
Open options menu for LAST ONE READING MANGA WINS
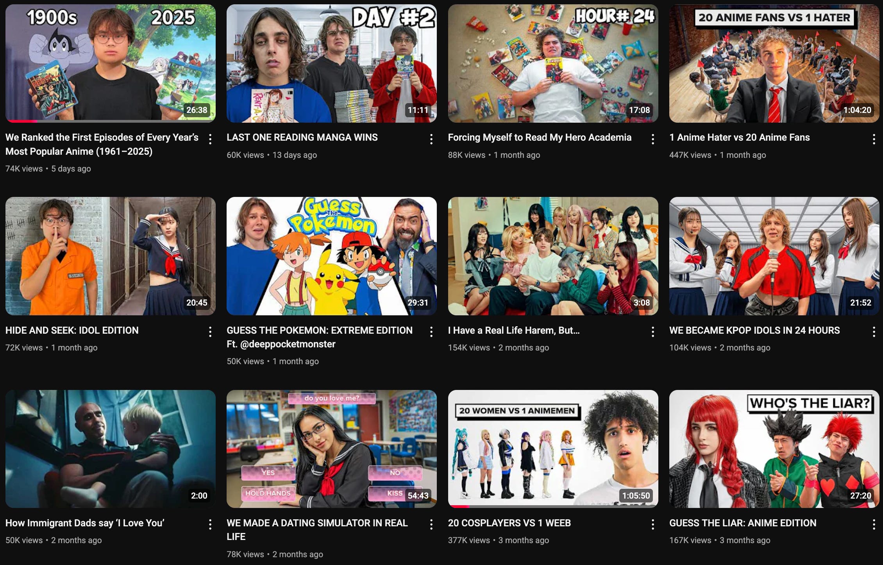point(431,139)
